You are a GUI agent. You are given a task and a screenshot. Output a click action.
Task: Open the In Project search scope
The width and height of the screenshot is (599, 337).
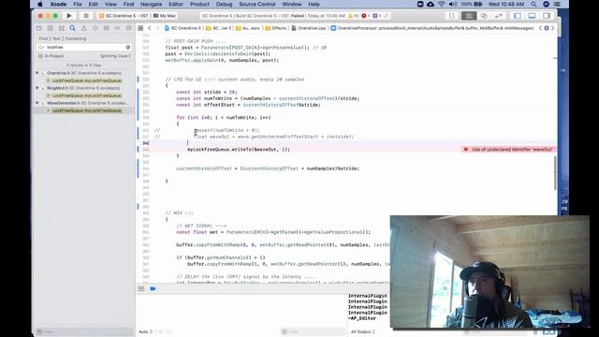point(51,56)
